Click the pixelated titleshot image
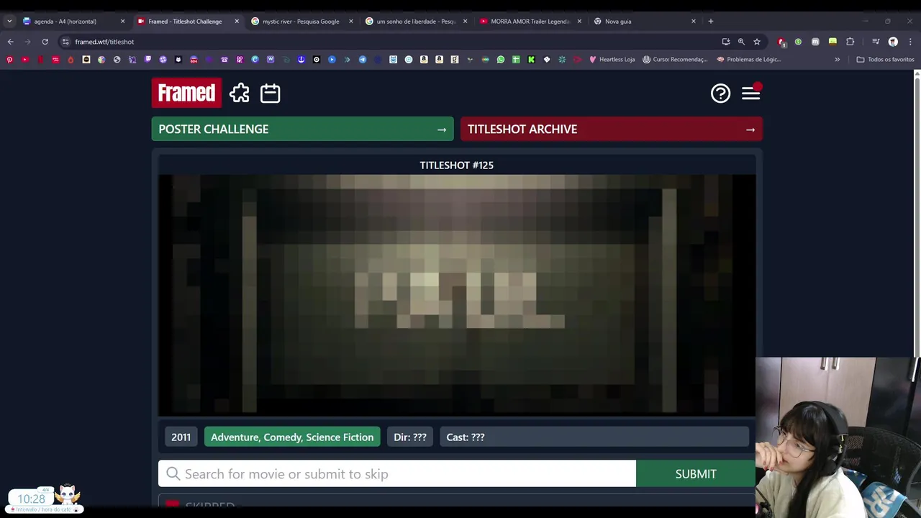The width and height of the screenshot is (921, 518). click(457, 295)
